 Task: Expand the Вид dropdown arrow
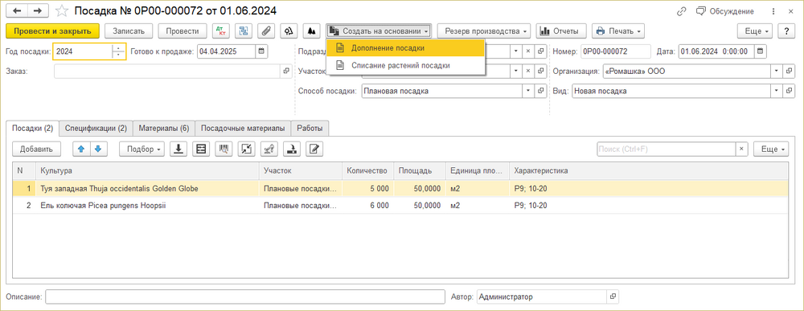point(777,91)
